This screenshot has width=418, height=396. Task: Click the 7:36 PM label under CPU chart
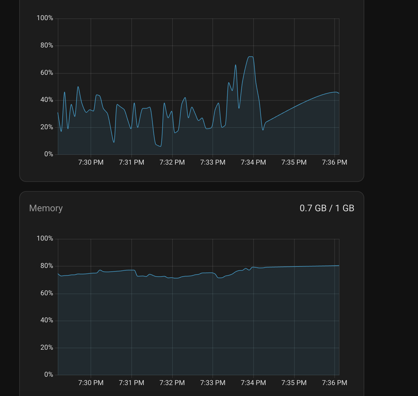[335, 162]
